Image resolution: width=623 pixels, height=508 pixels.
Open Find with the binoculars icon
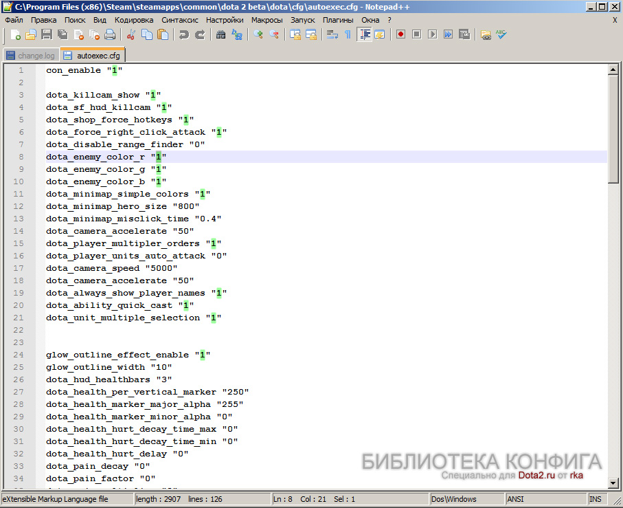point(221,34)
